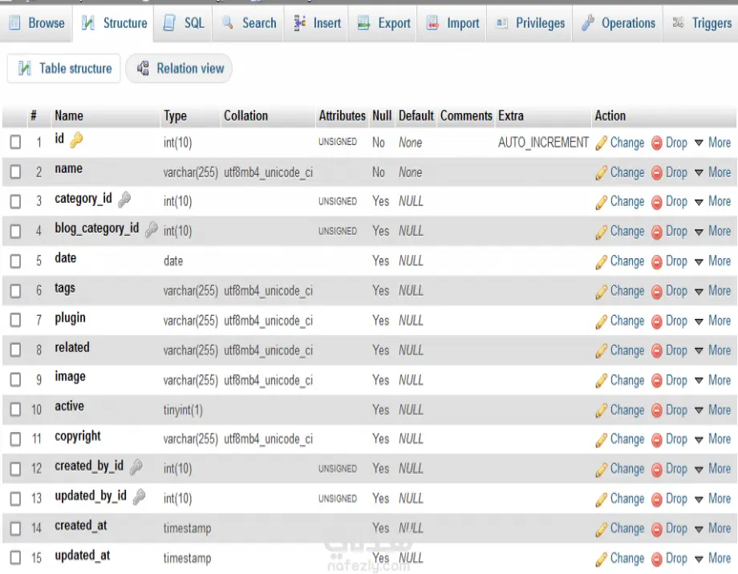Click Drop link for category_id column
738x574 pixels.
(676, 201)
